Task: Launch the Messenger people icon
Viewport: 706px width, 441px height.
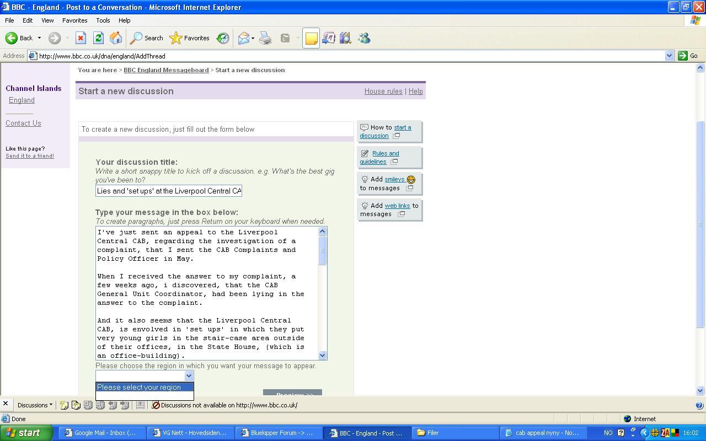Action: pos(364,38)
